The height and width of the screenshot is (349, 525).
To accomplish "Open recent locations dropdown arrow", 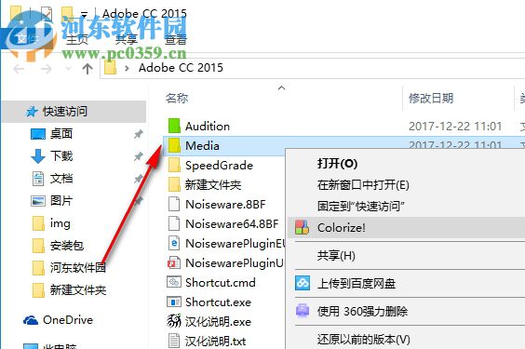I will (x=68, y=69).
